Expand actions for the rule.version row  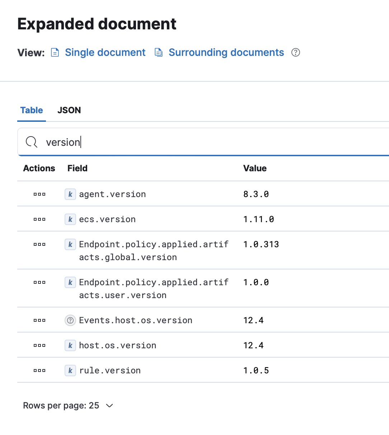pos(39,370)
